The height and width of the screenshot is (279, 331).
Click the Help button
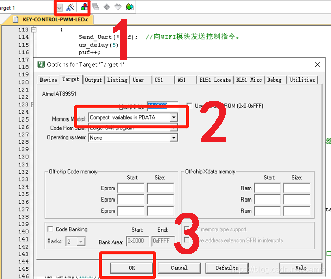coord(301,268)
